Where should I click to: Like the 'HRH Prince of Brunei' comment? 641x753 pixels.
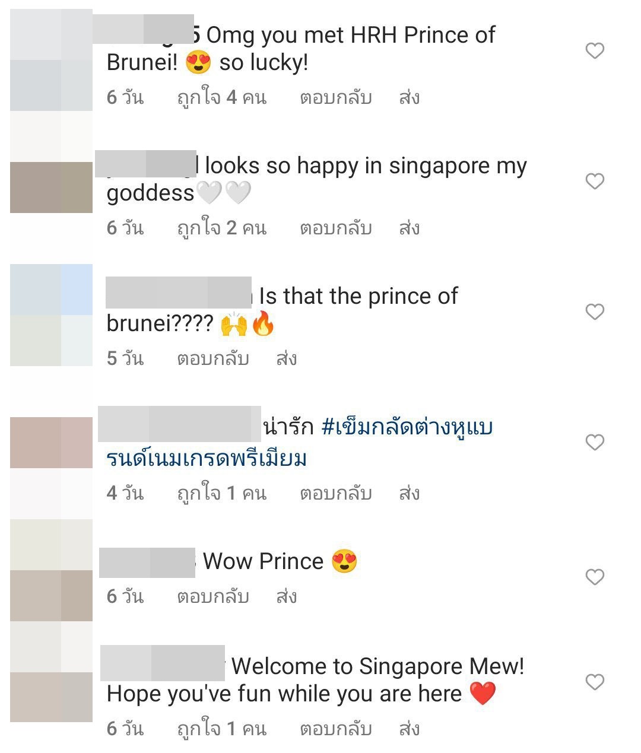click(595, 50)
